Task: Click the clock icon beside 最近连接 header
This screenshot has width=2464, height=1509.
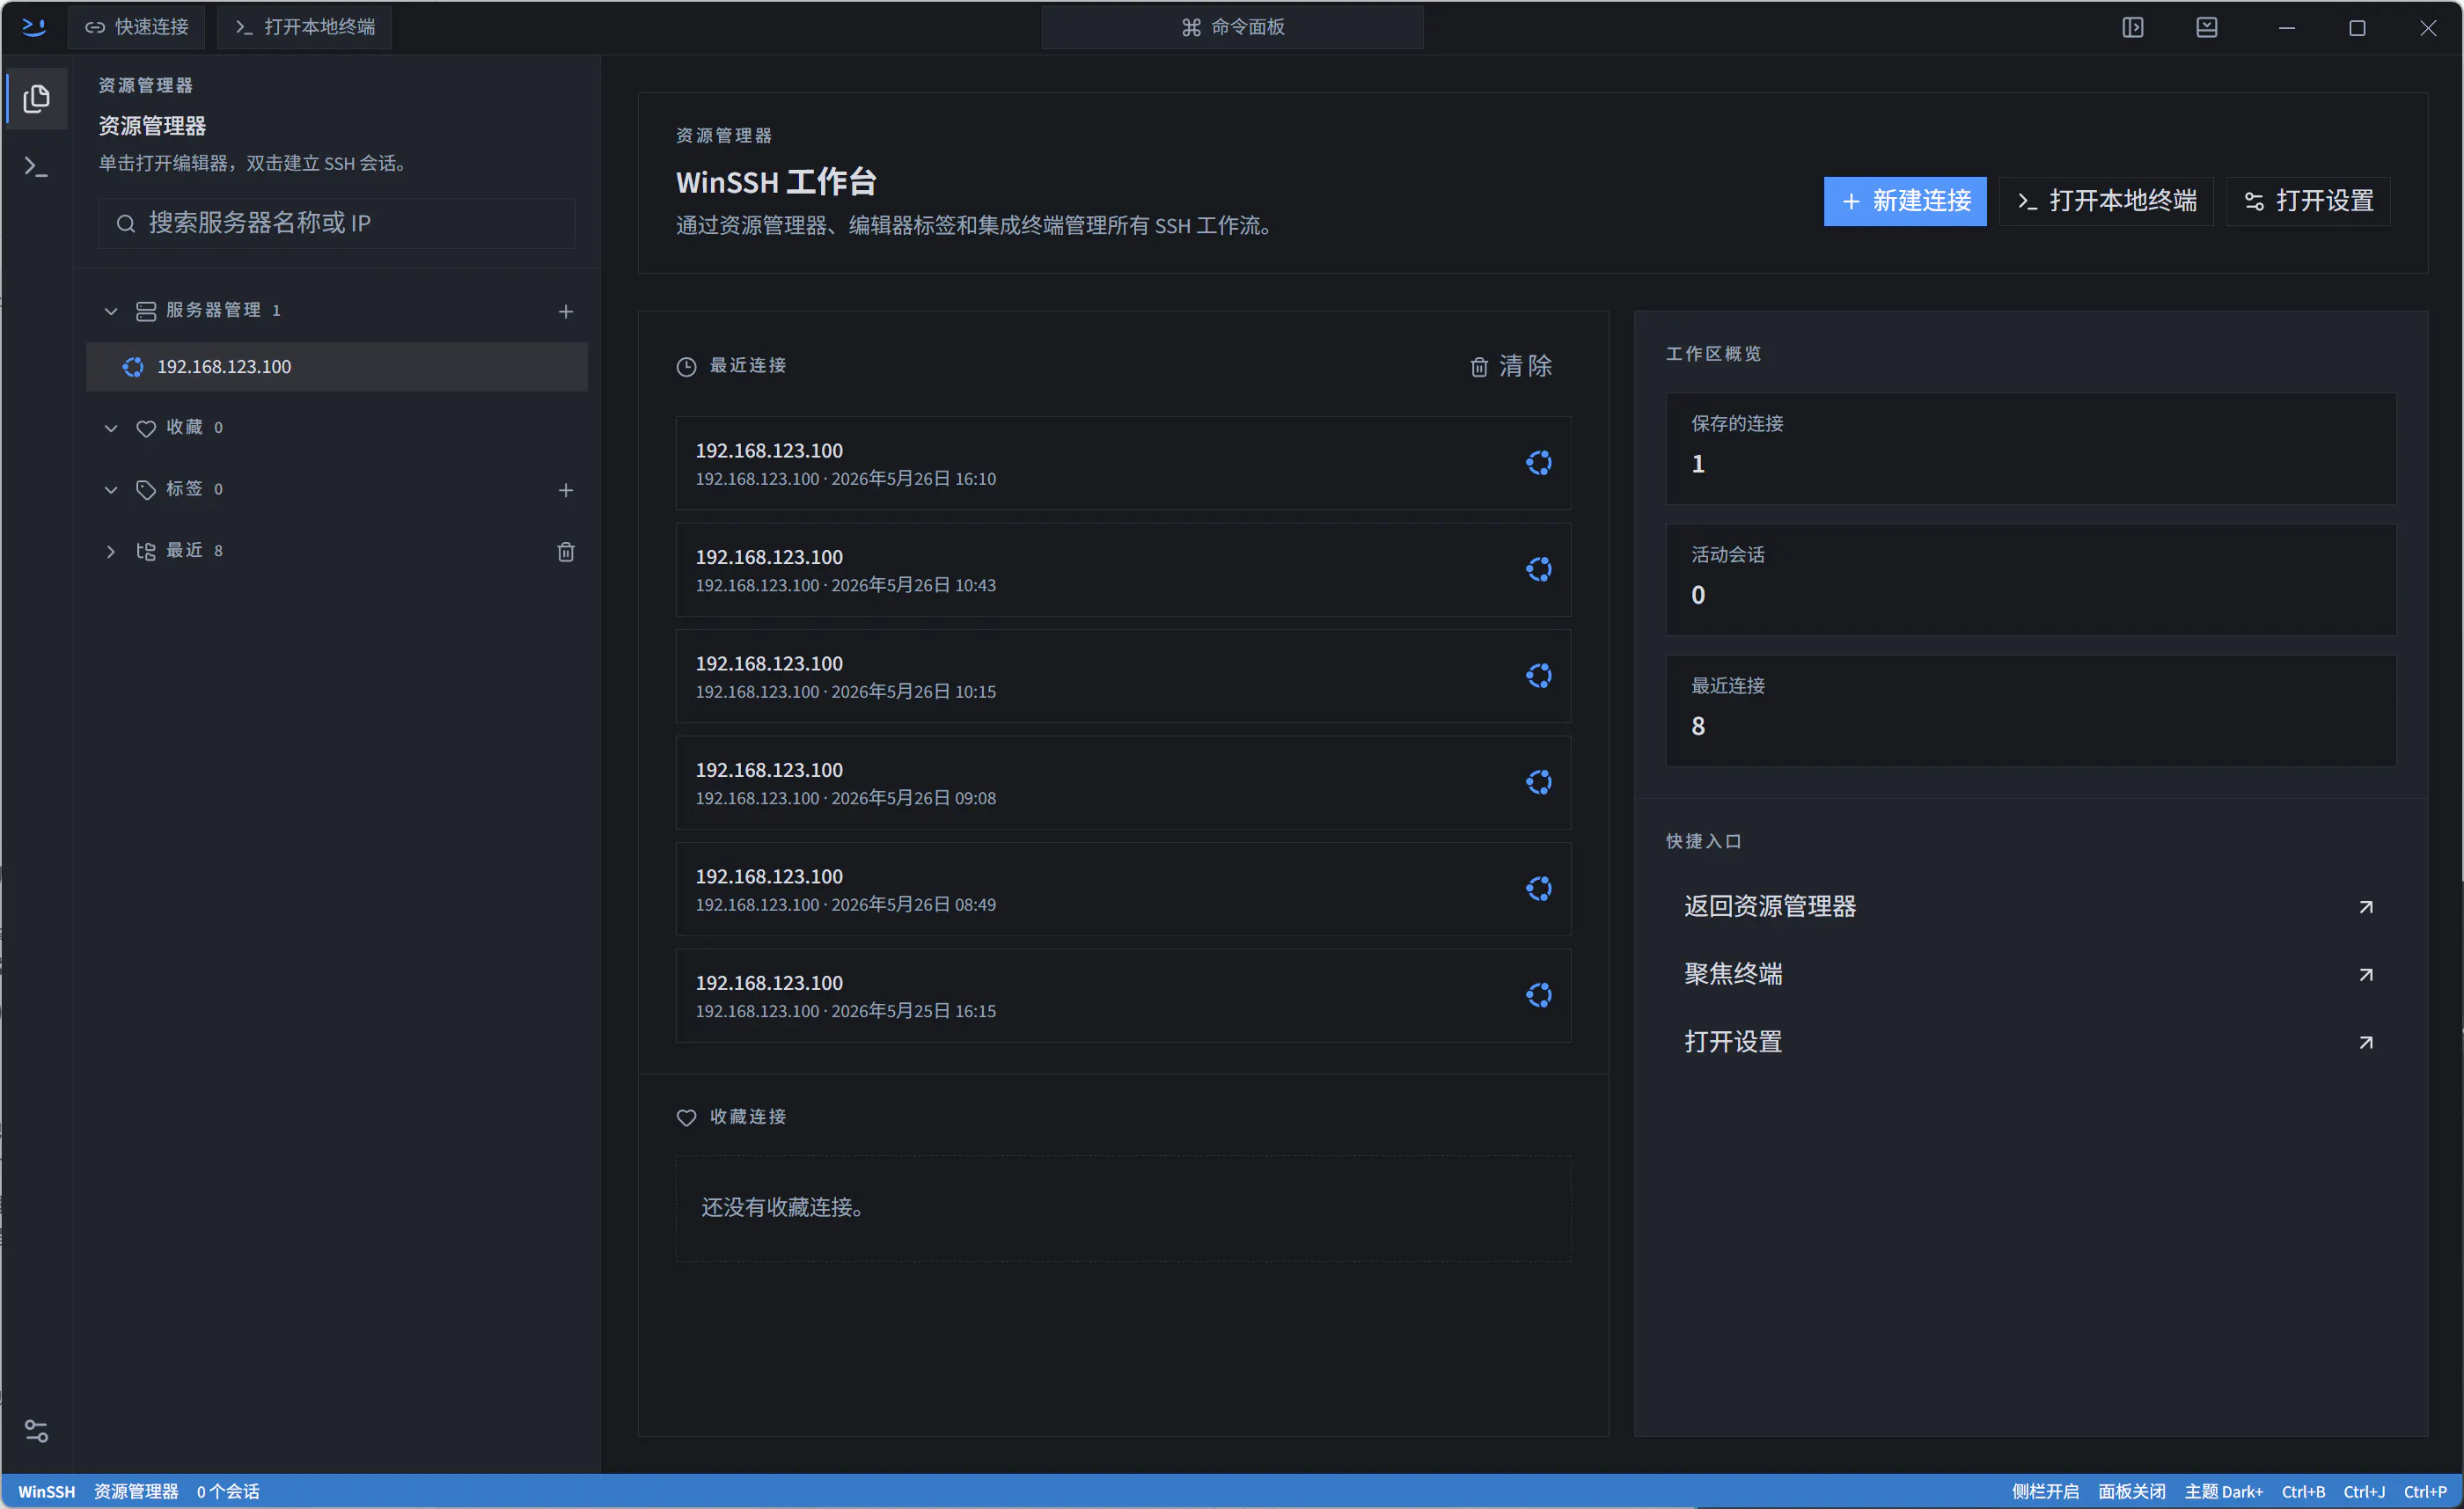Action: (686, 367)
